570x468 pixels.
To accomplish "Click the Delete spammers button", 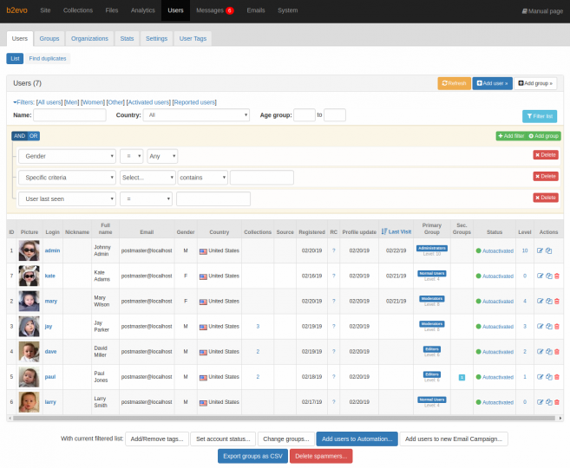I will tap(321, 456).
